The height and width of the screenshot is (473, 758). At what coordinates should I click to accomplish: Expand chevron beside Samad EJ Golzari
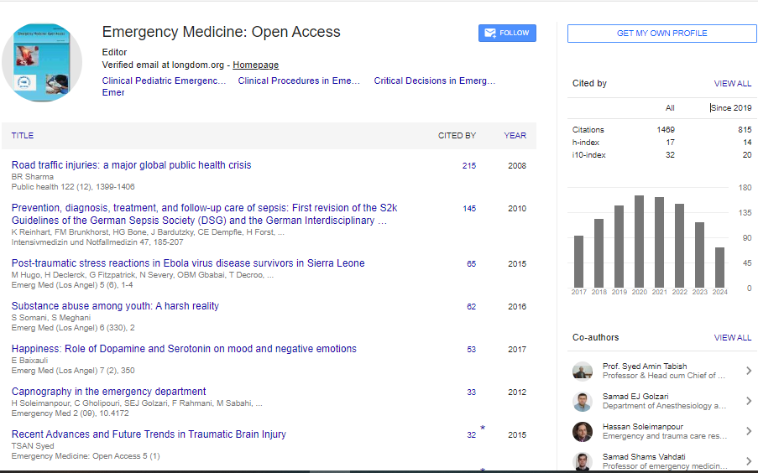click(748, 402)
